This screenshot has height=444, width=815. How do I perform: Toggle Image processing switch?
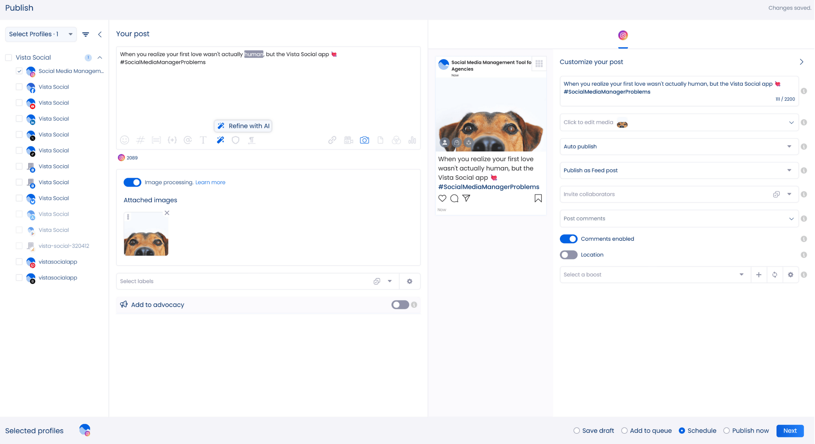132,182
